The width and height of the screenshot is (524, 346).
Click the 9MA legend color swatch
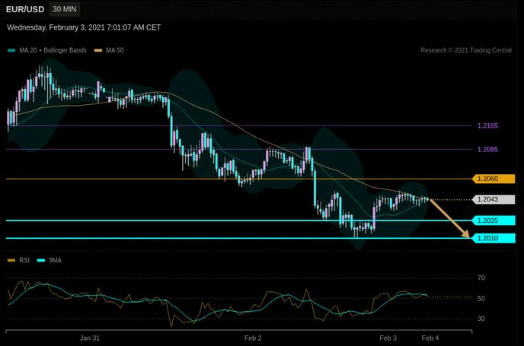click(41, 260)
